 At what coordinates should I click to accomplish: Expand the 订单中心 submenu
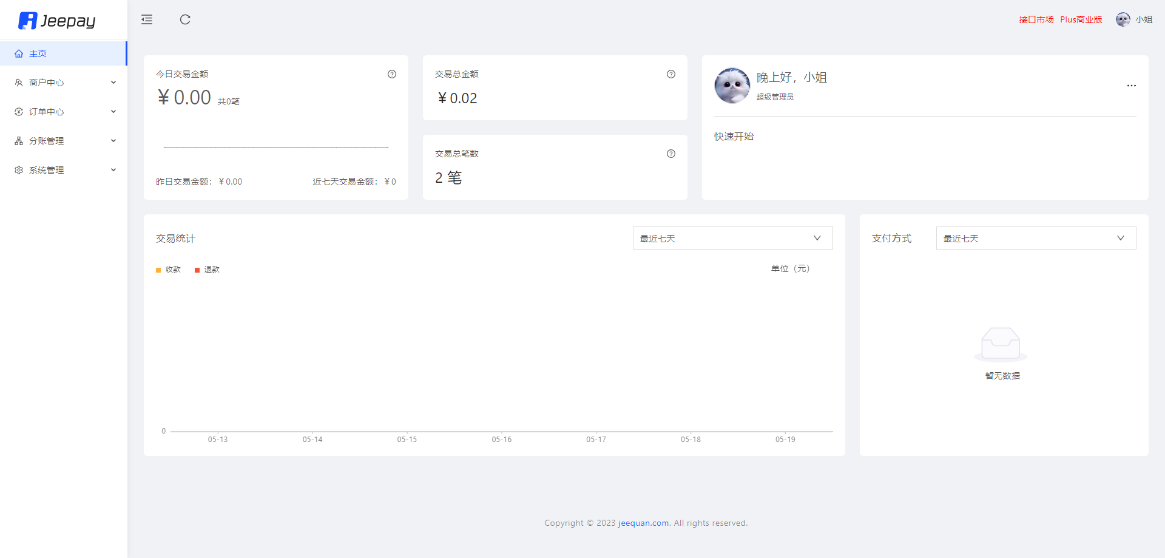click(x=64, y=112)
